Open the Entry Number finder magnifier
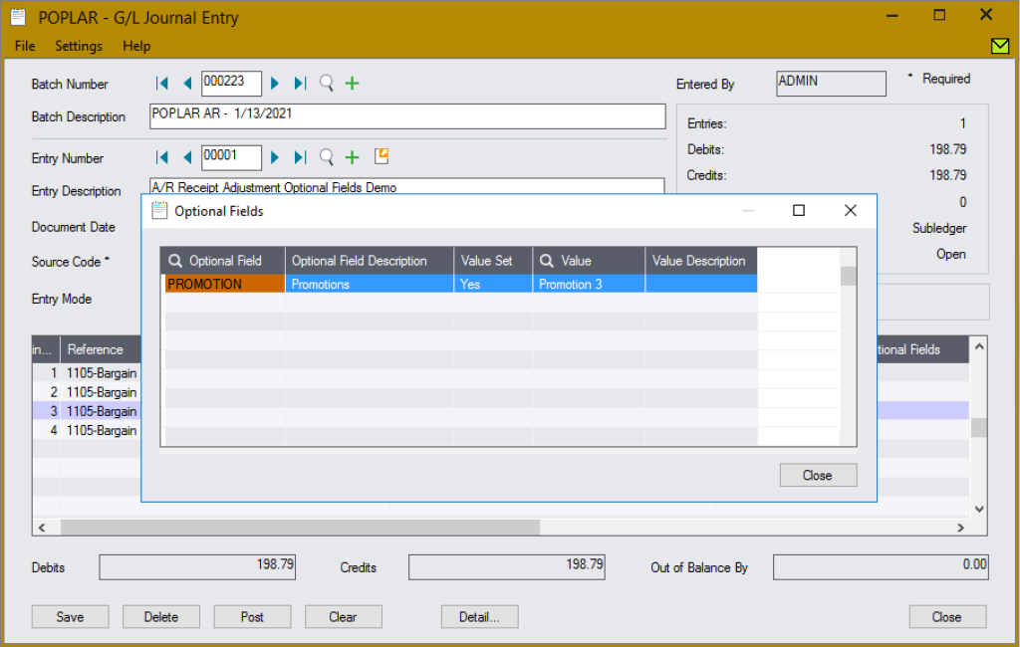The width and height of the screenshot is (1020, 647). pyautogui.click(x=325, y=157)
